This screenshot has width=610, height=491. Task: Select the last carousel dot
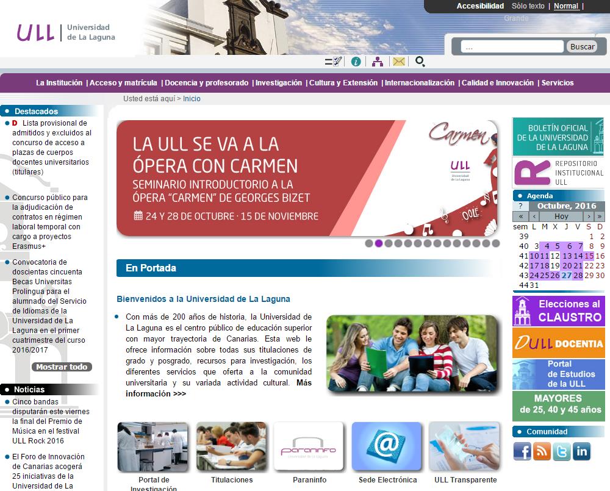coord(495,243)
